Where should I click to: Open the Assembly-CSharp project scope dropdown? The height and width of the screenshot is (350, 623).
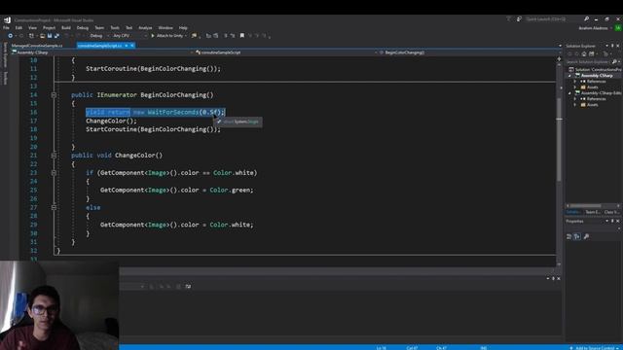pos(101,52)
